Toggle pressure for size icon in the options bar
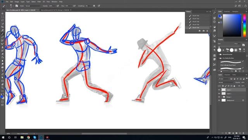 99,6
